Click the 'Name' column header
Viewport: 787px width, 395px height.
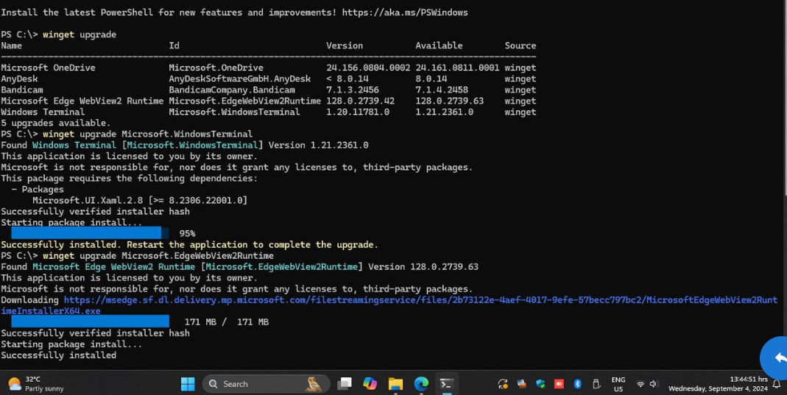tap(12, 46)
